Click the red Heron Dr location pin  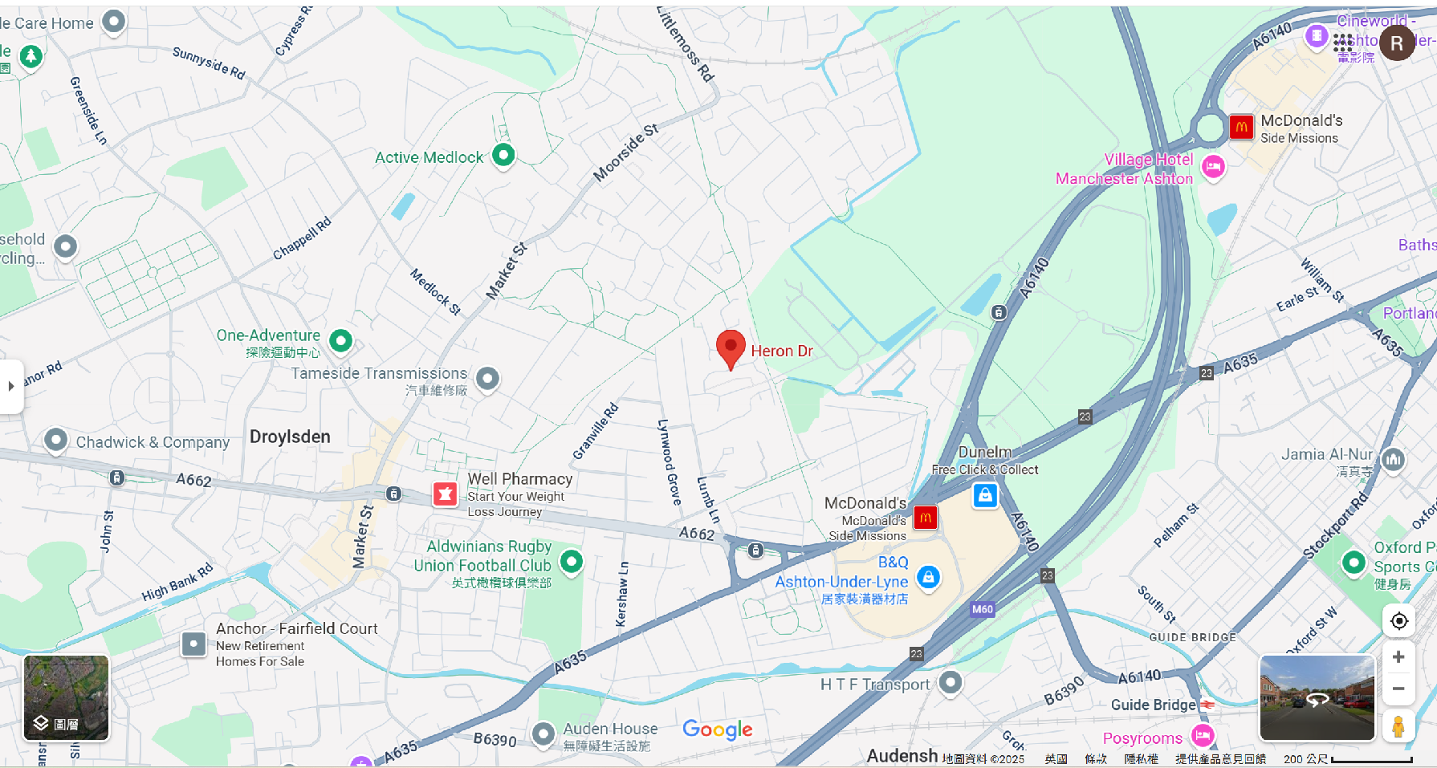[x=731, y=349]
